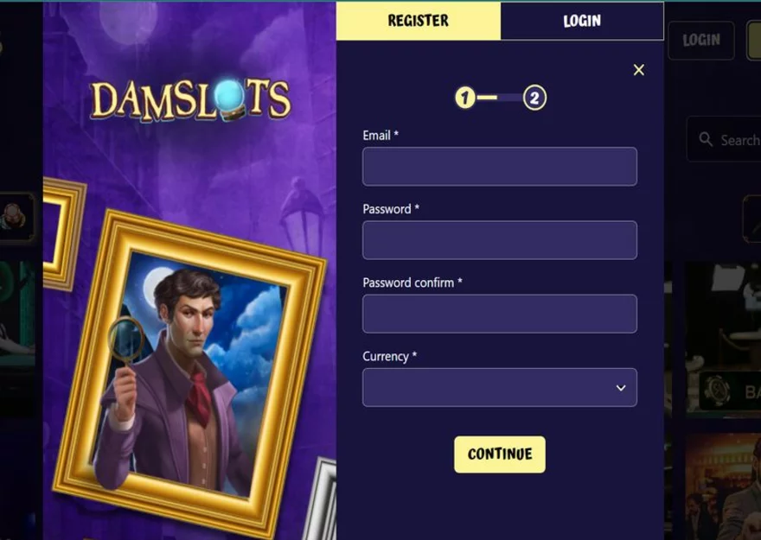
Task: Click the poker chip icon on game tile
Action: point(717,391)
